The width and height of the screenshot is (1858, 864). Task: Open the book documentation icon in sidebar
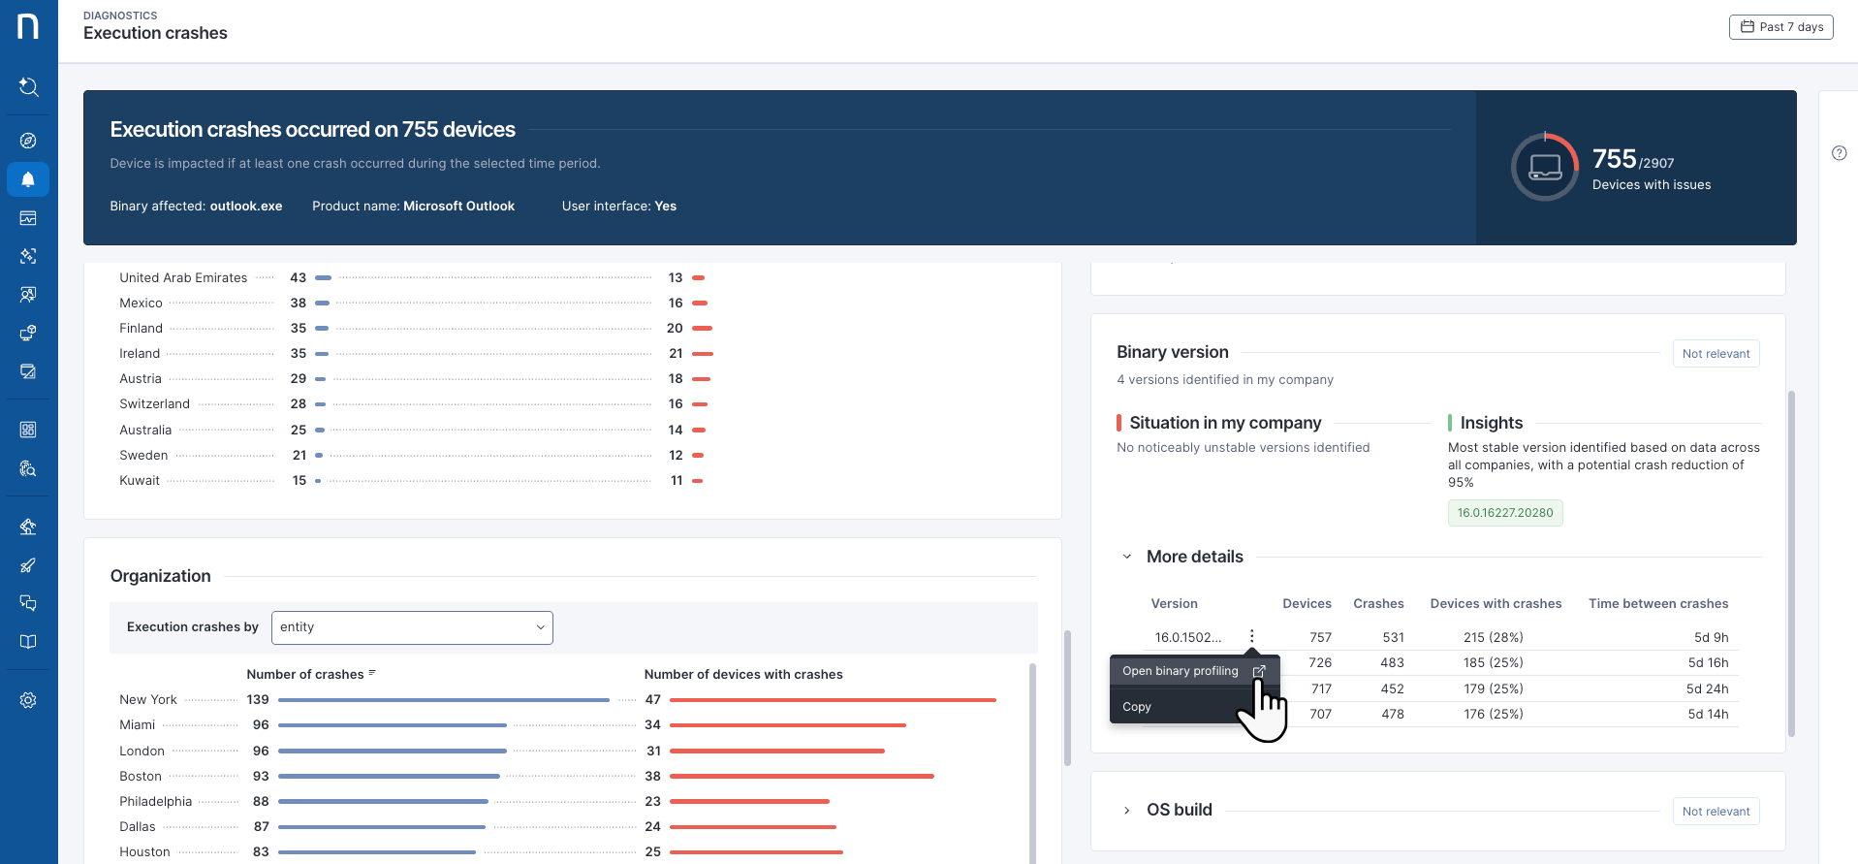28,642
